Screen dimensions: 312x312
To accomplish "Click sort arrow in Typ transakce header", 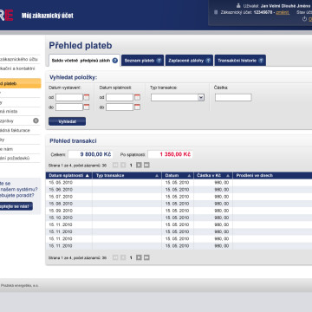I will (x=157, y=176).
